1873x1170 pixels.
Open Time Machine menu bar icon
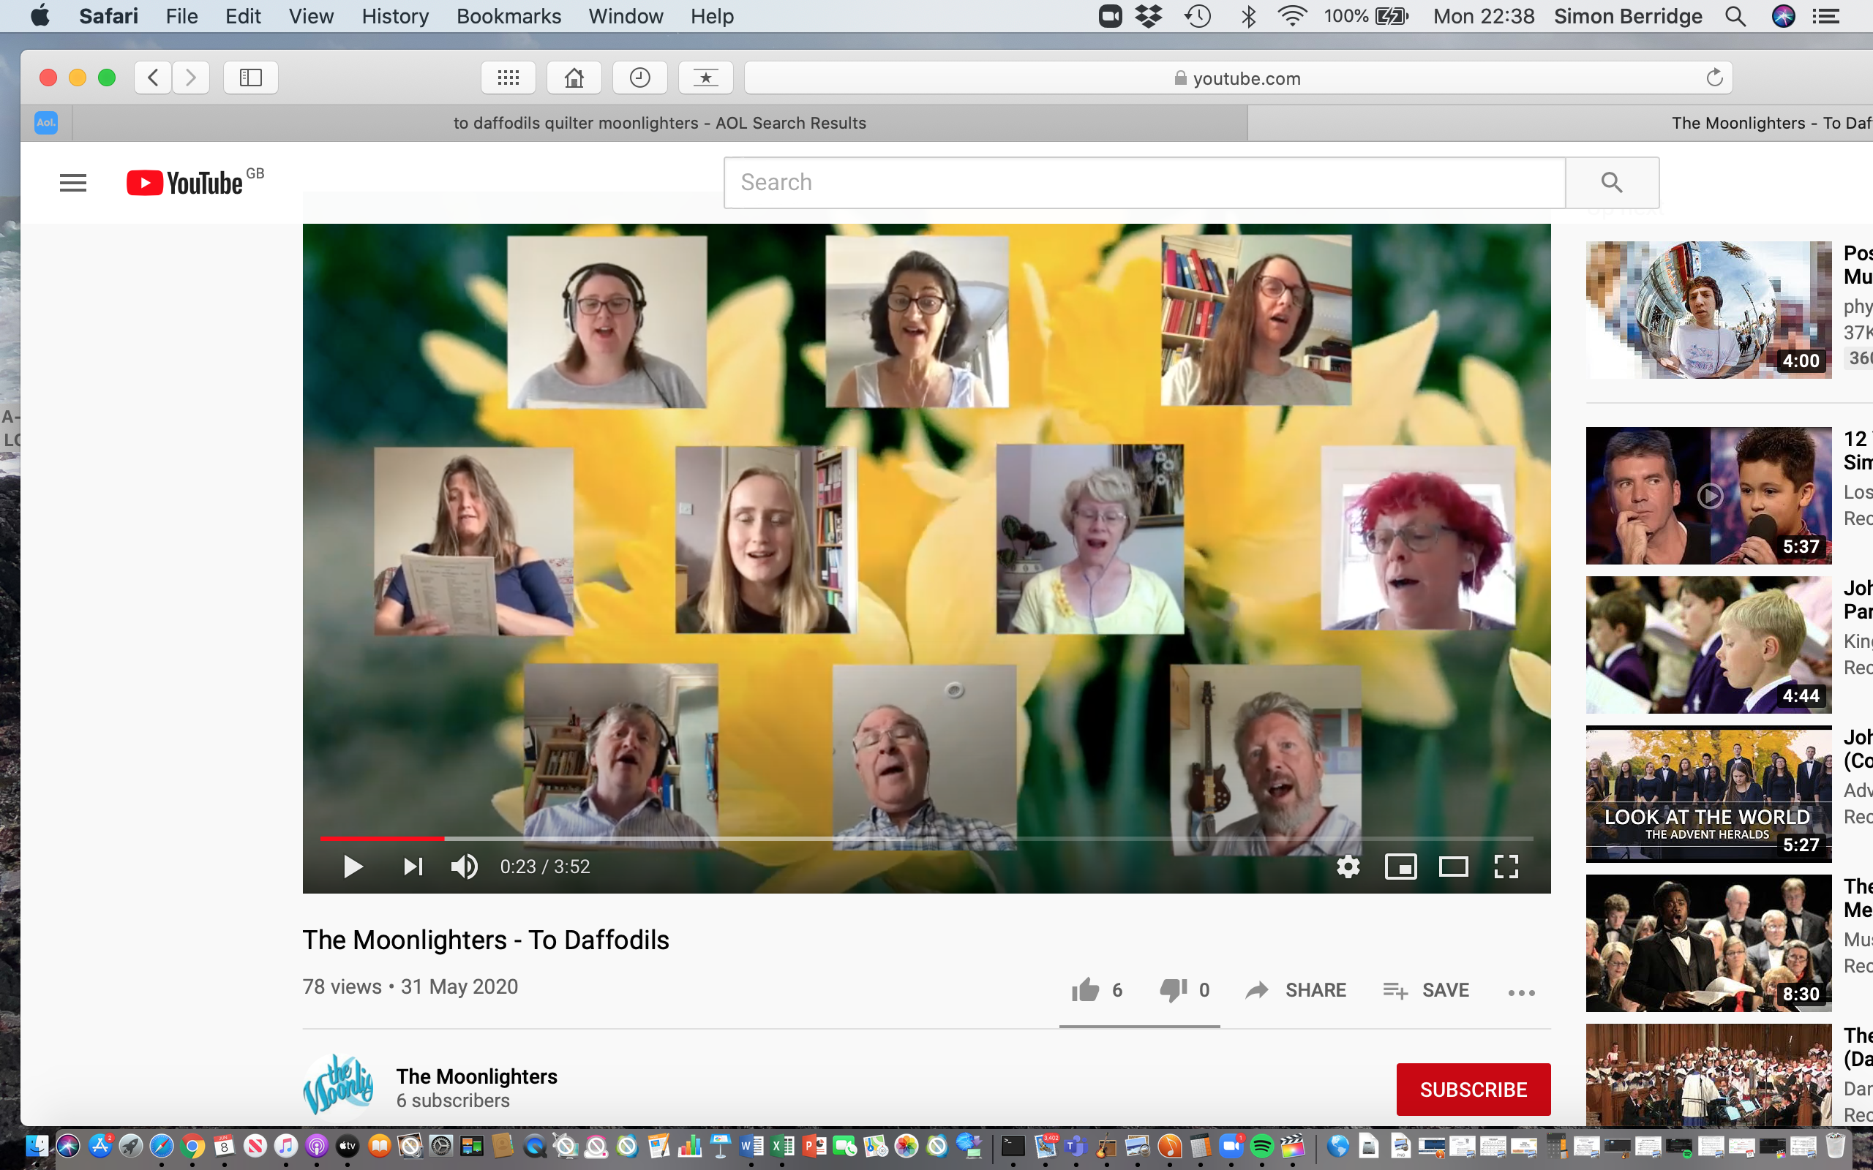1198,16
